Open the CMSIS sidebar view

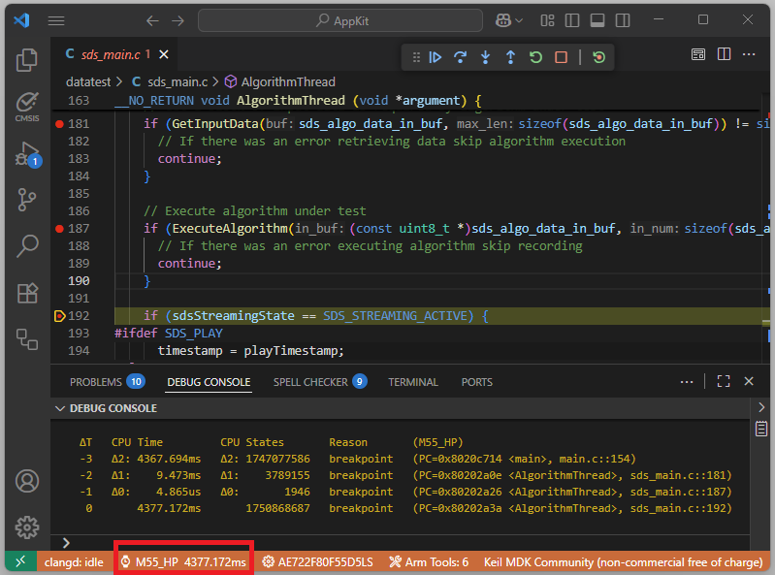pyautogui.click(x=26, y=105)
